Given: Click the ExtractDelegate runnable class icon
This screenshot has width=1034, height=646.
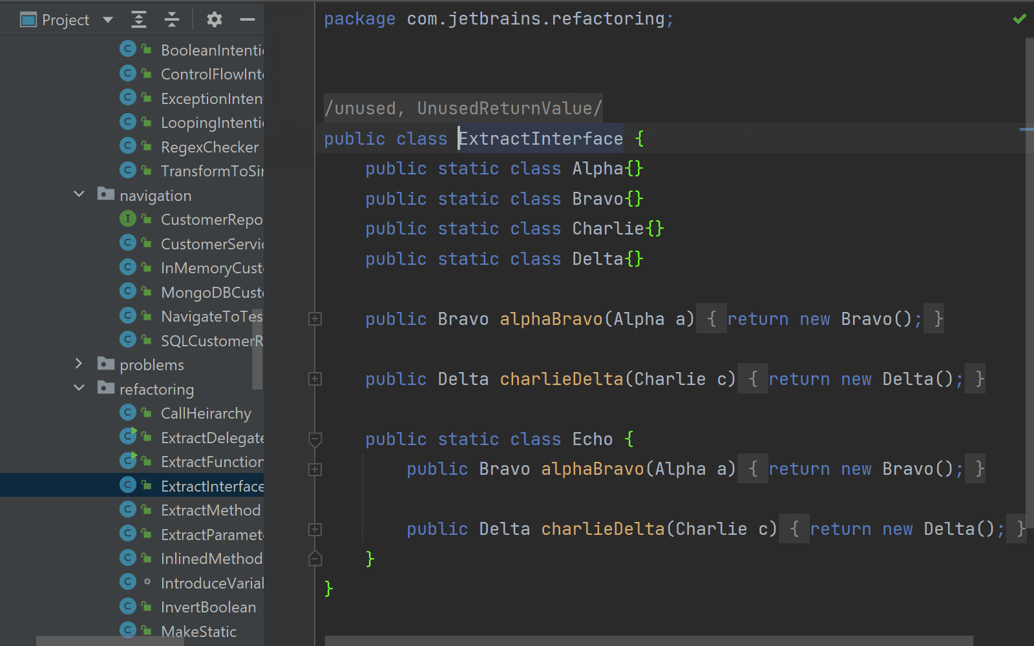Looking at the screenshot, I should [129, 437].
